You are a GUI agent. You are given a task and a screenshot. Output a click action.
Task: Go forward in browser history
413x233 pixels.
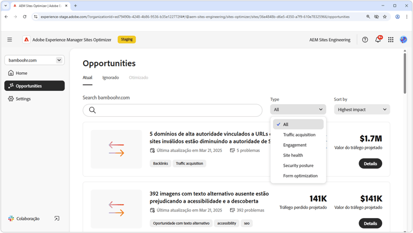tap(15, 17)
